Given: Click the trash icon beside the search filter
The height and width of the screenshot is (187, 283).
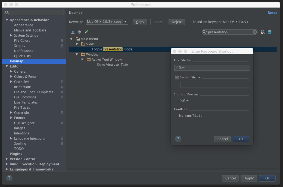Looking at the screenshot, I should pyautogui.click(x=270, y=32).
